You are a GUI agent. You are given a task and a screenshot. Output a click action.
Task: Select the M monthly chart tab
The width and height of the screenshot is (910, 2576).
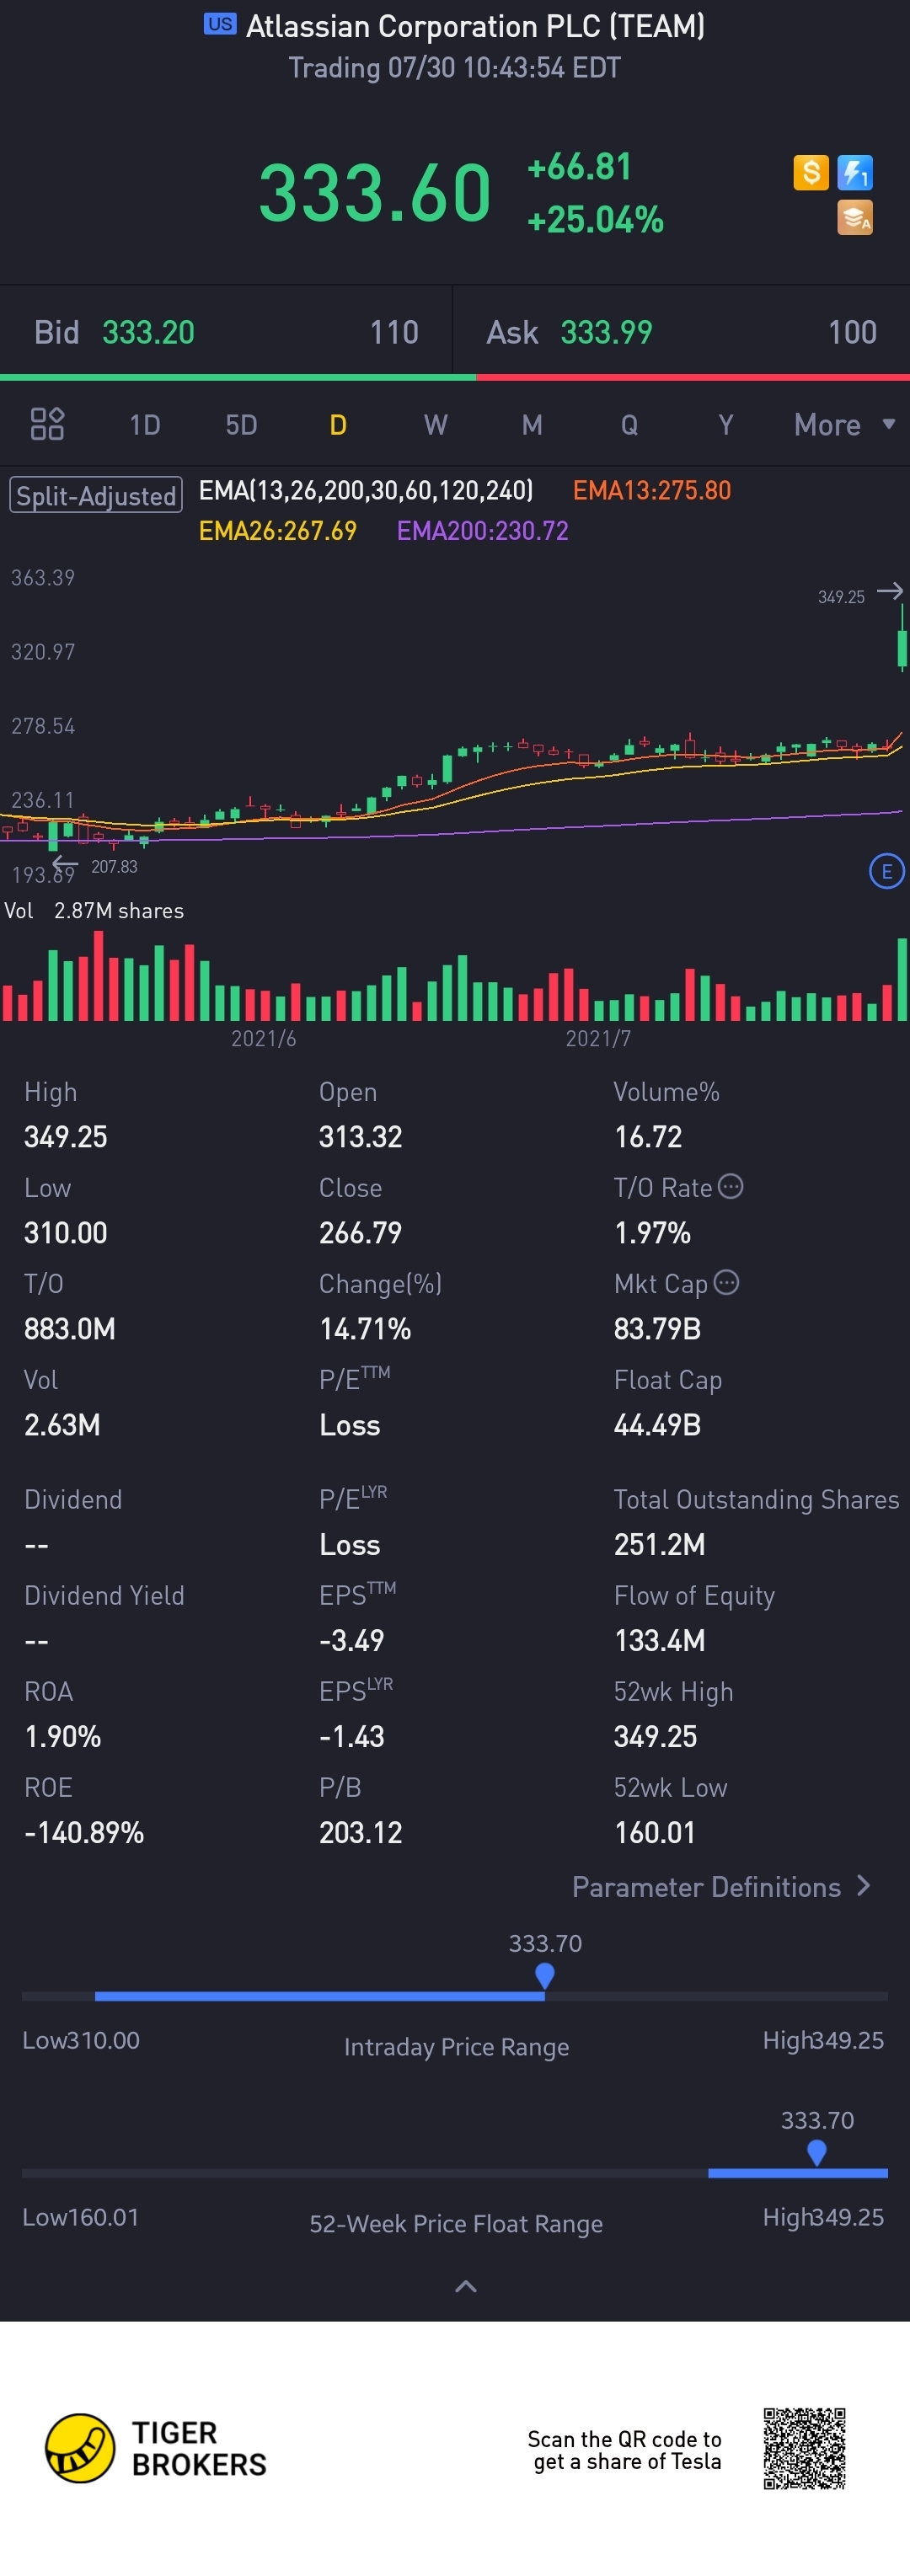(x=532, y=425)
